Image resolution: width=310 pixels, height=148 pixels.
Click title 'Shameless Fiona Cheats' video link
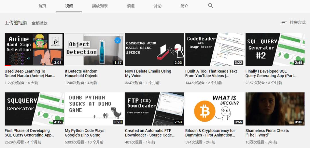click(267, 133)
